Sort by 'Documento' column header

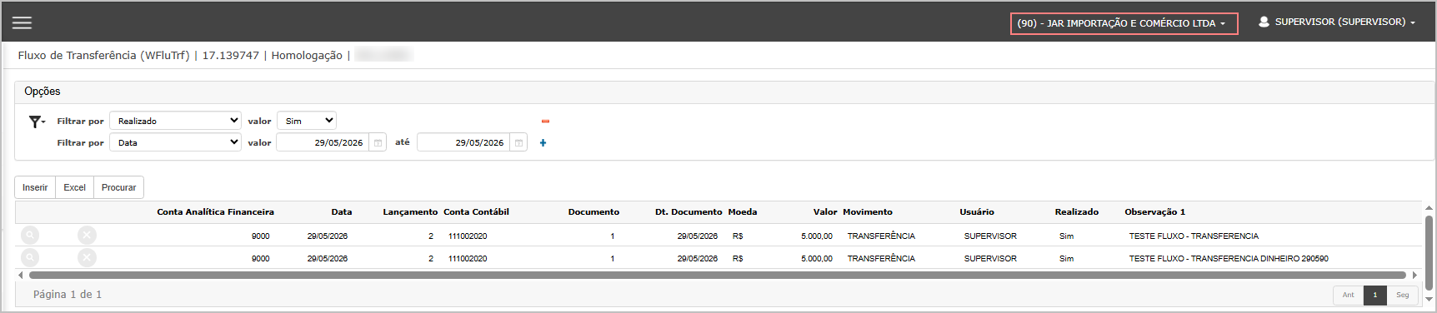[593, 212]
